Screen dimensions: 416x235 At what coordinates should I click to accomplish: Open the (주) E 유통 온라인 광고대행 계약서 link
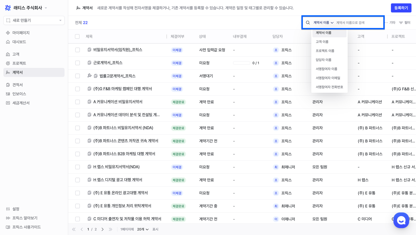(120, 193)
